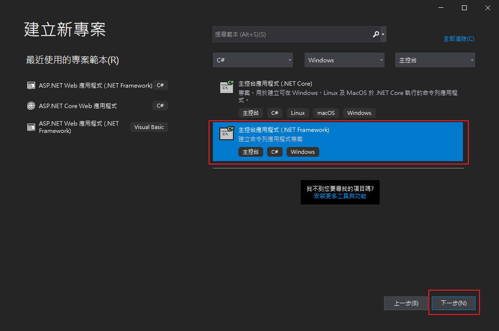The width and height of the screenshot is (499, 331).
Task: Click the icon beside the Visual Basic recent template
Action: (x=30, y=127)
